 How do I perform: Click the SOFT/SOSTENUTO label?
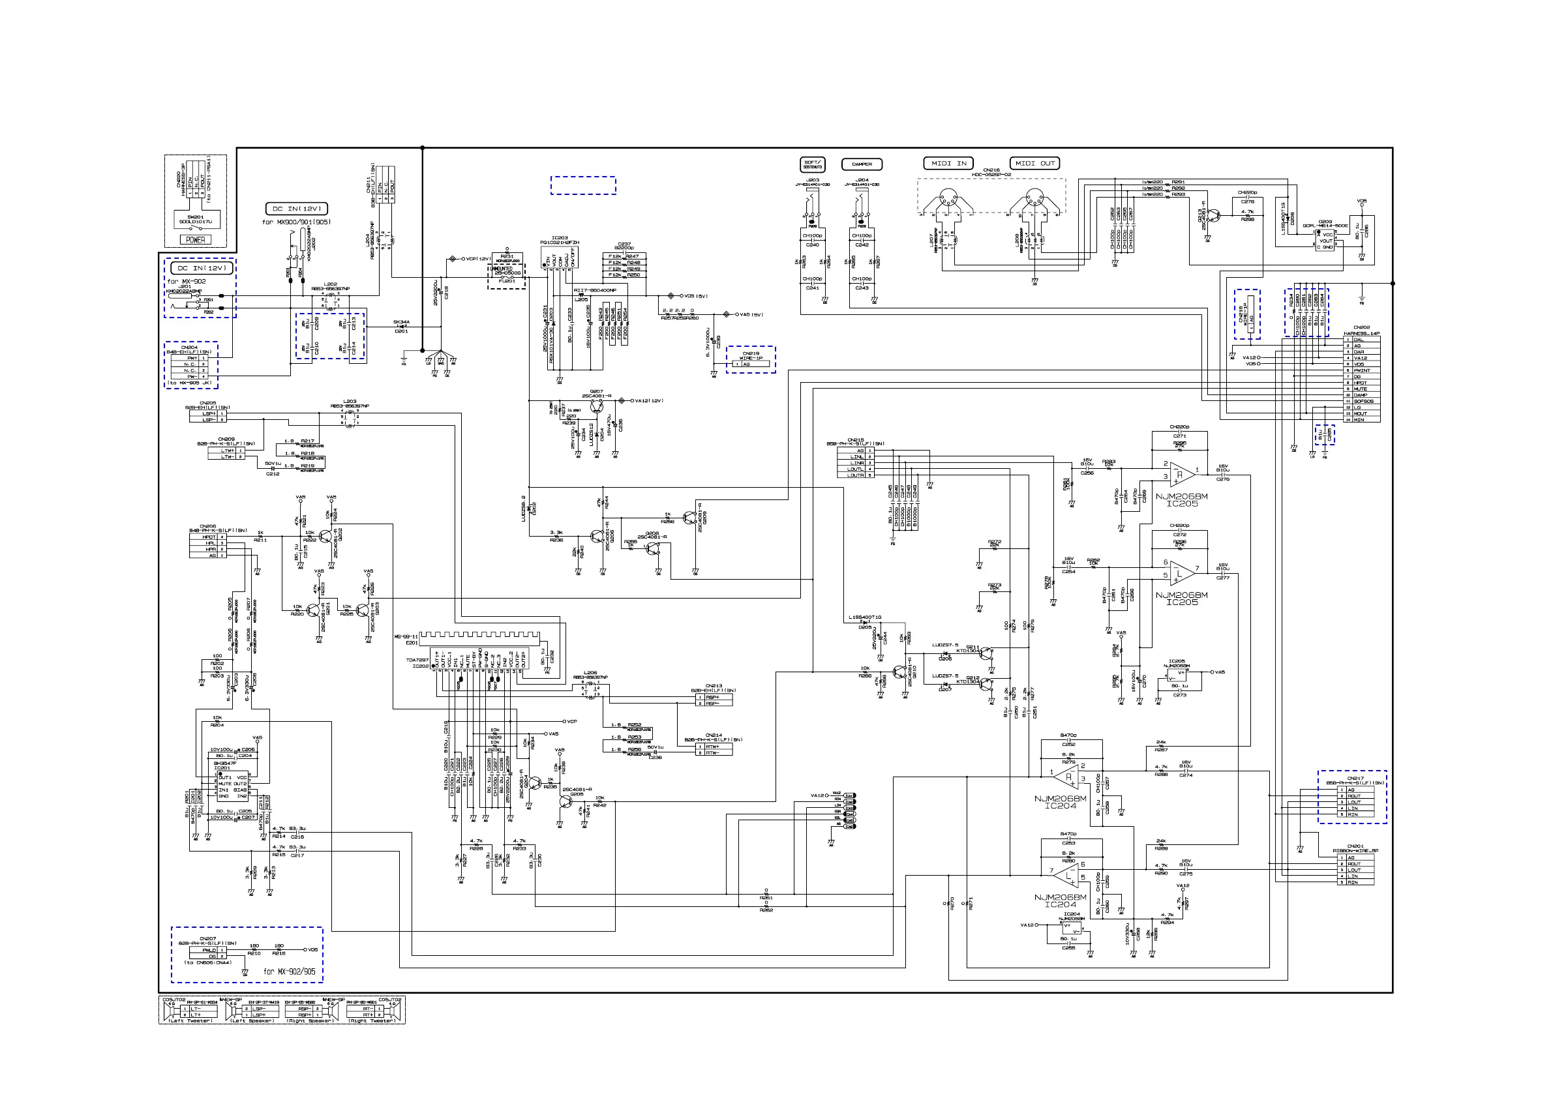click(812, 164)
